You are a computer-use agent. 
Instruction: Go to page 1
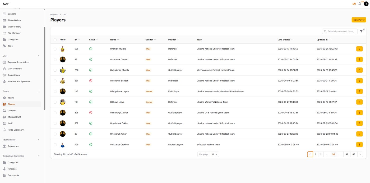(315, 154)
